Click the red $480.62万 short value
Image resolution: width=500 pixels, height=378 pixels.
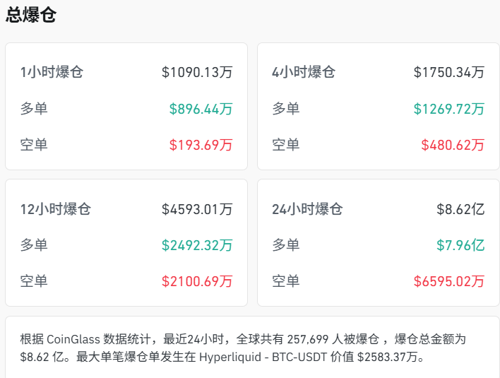(x=453, y=145)
